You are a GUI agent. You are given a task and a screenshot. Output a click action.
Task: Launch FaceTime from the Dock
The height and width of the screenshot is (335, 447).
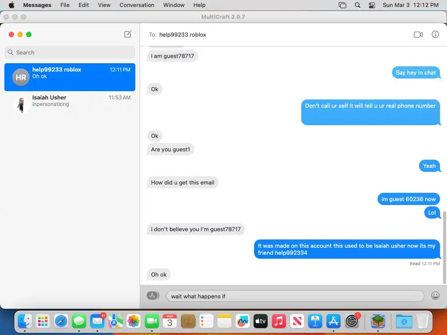pos(151,321)
